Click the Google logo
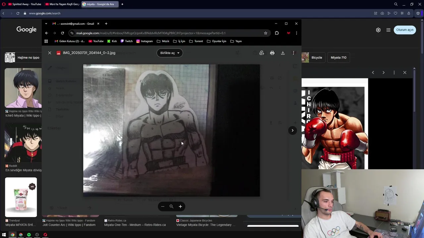 [x=26, y=29]
